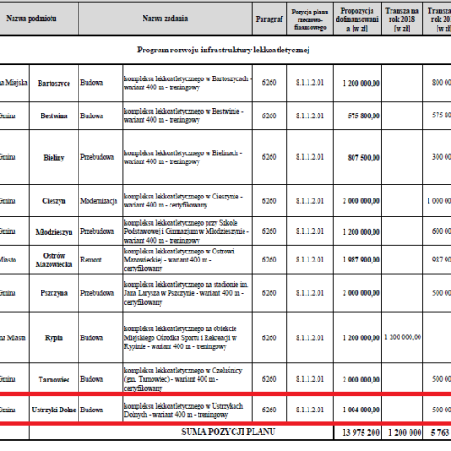Click the 'Propozycja dofinansowania' column header
The image size is (451, 451).
coord(357,20)
